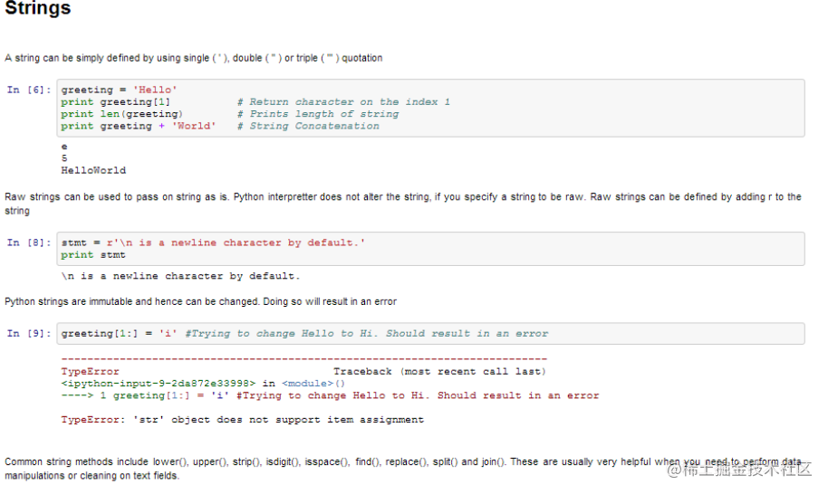Click the stmt raw string assignment line

click(213, 242)
